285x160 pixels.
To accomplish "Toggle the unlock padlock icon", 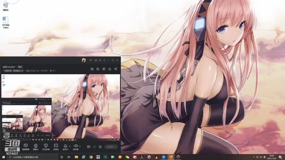I will coord(98,69).
